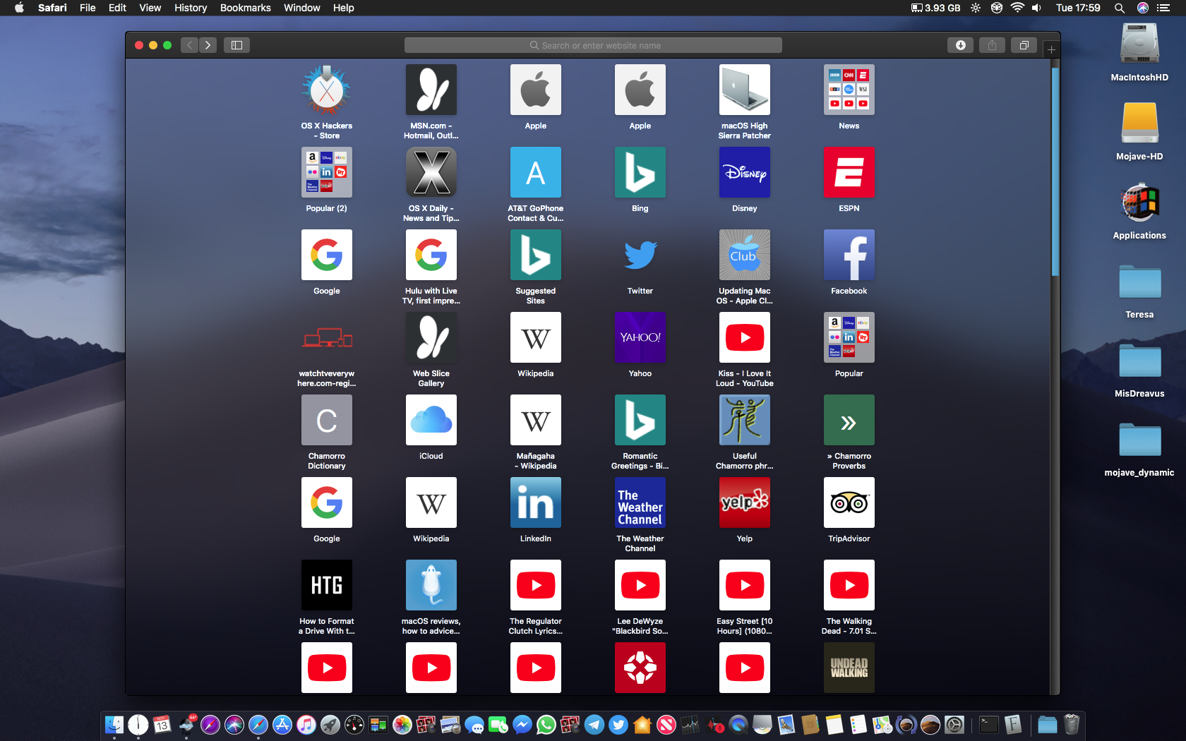
Task: Open The Weather Channel favorite
Action: click(x=640, y=502)
